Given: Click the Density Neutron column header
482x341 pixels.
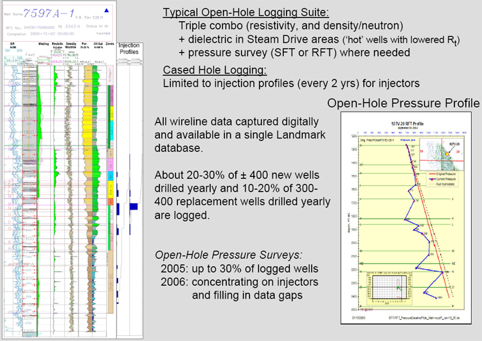Looking at the screenshot, I should (x=71, y=46).
